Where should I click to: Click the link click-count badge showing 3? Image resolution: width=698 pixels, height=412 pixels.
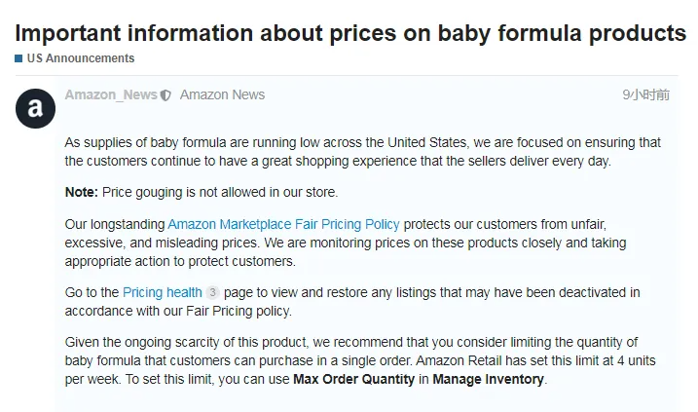pos(213,292)
